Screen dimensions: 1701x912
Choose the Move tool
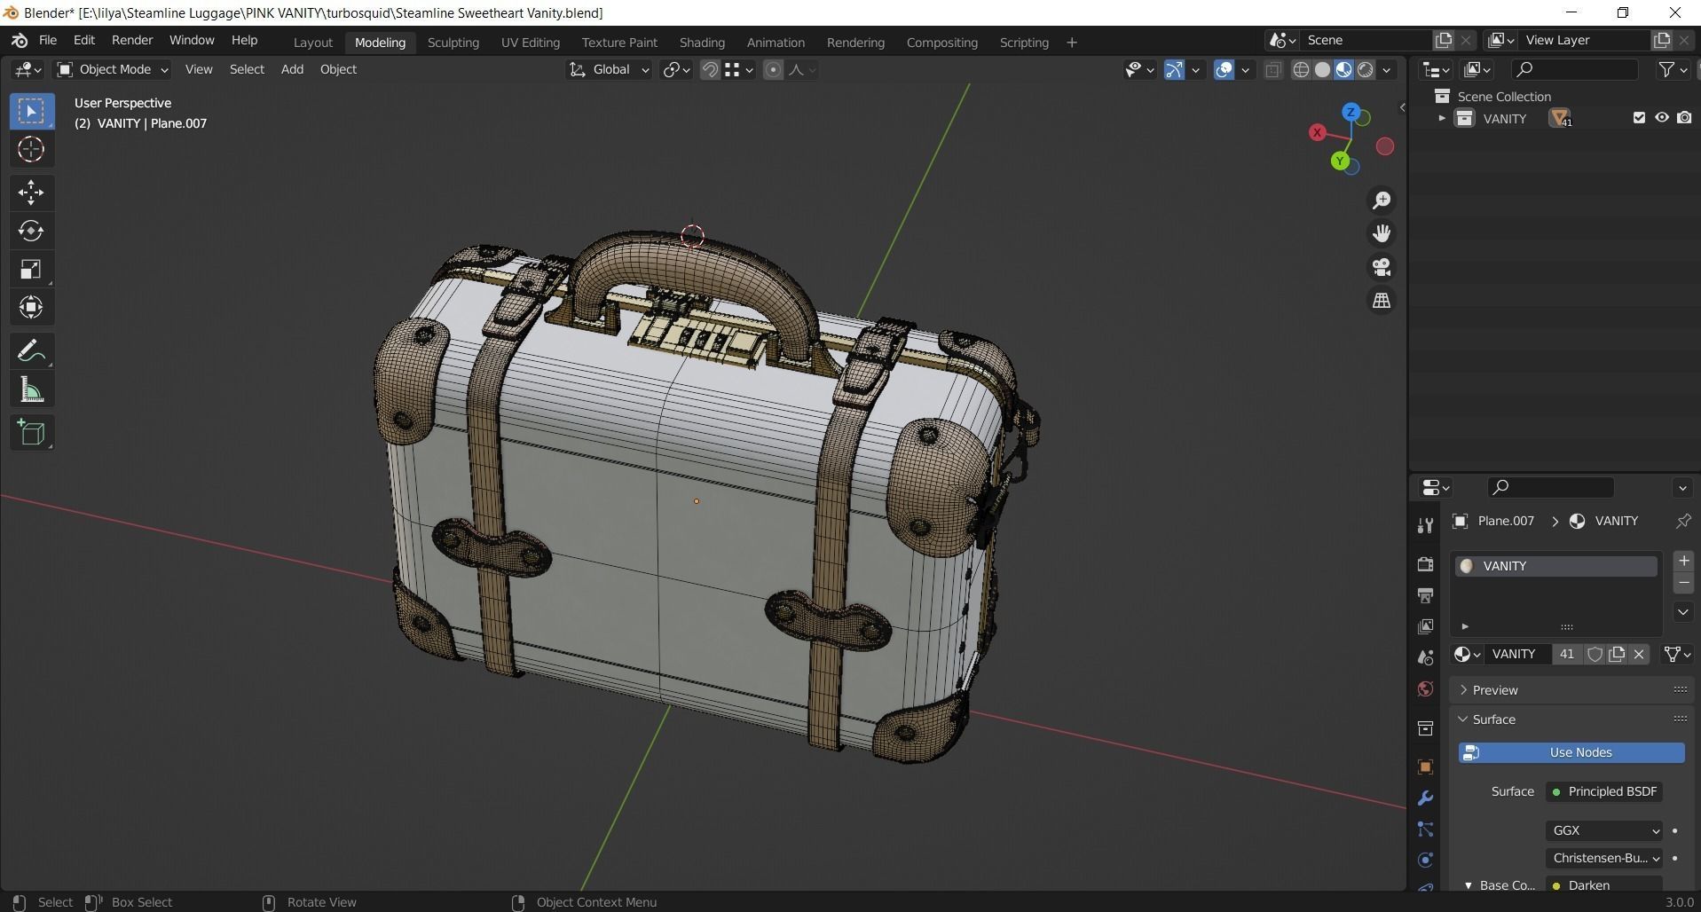click(31, 193)
